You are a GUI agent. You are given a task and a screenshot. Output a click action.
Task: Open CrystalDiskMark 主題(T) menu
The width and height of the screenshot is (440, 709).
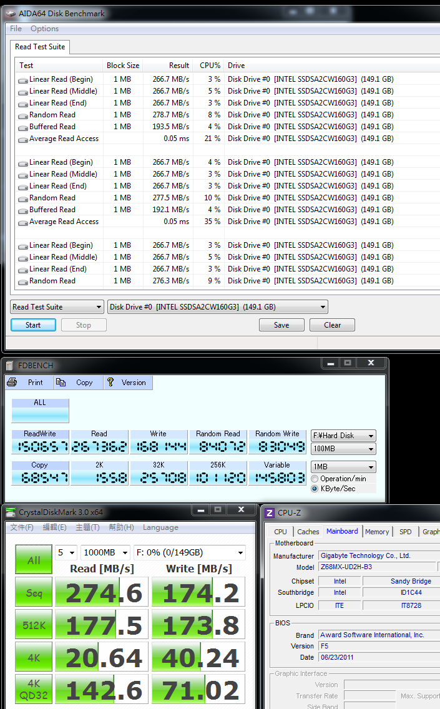(87, 527)
